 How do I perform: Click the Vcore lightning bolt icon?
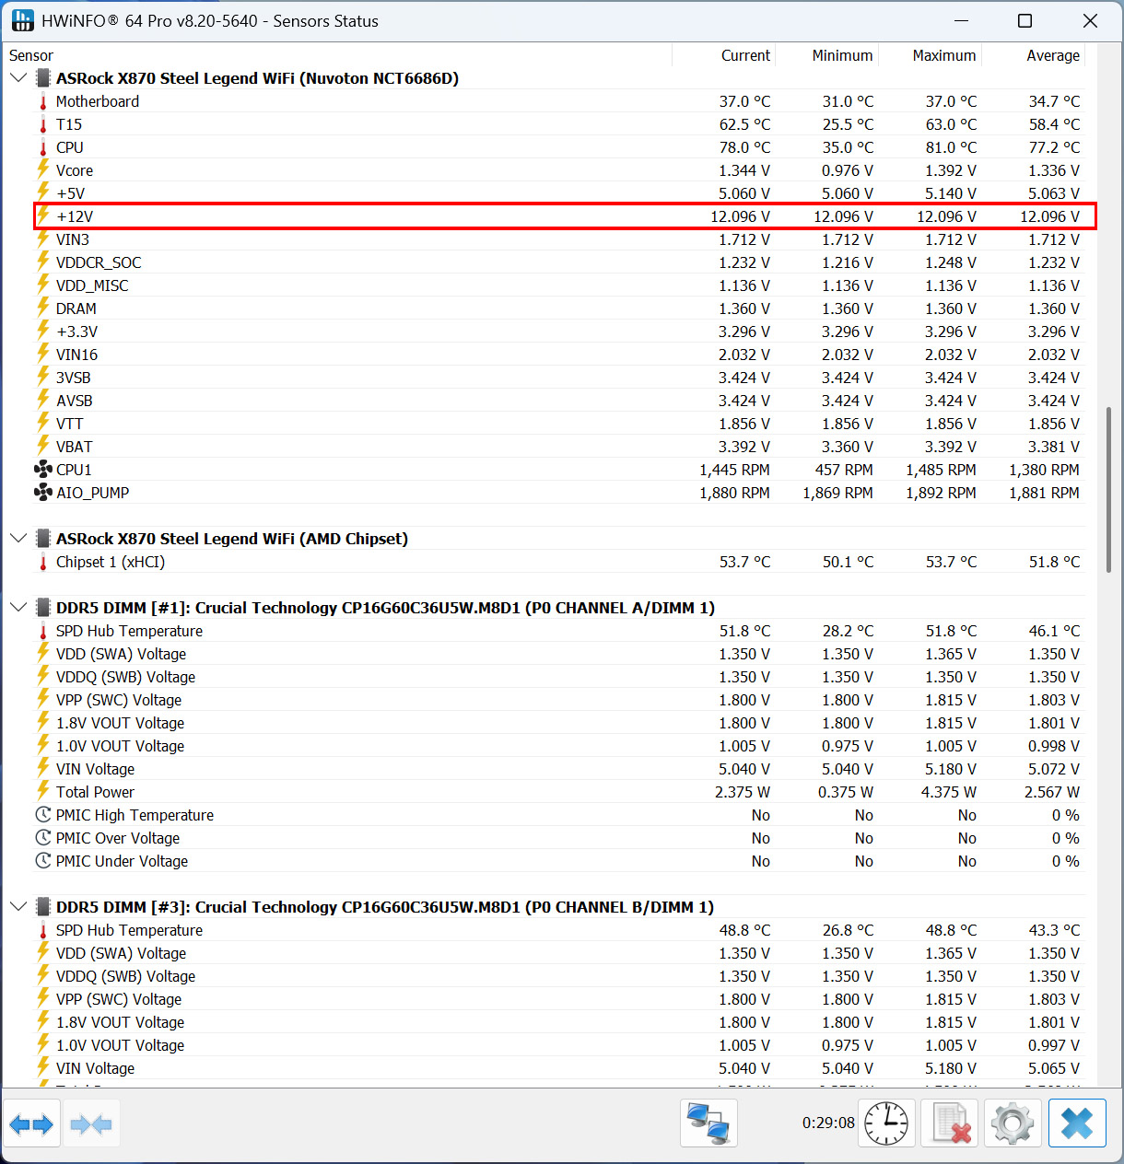coord(43,169)
